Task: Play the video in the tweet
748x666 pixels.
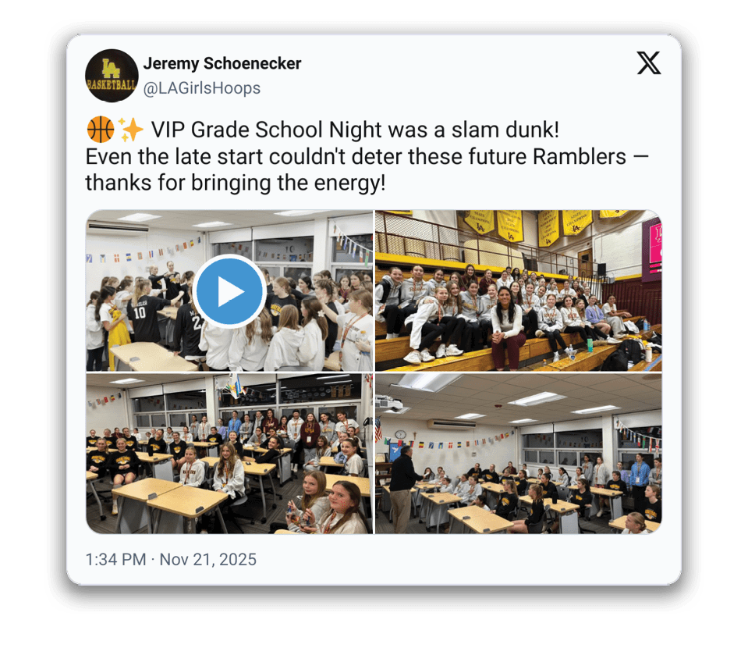Action: point(229,290)
